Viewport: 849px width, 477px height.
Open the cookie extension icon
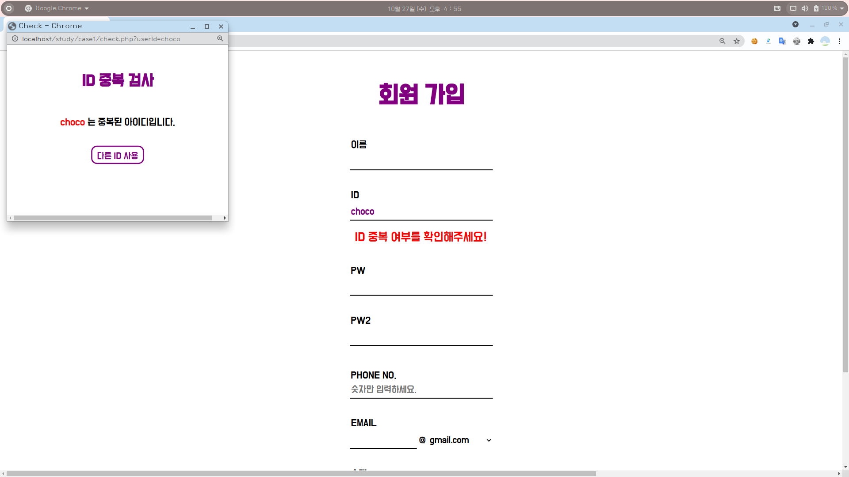pyautogui.click(x=754, y=41)
